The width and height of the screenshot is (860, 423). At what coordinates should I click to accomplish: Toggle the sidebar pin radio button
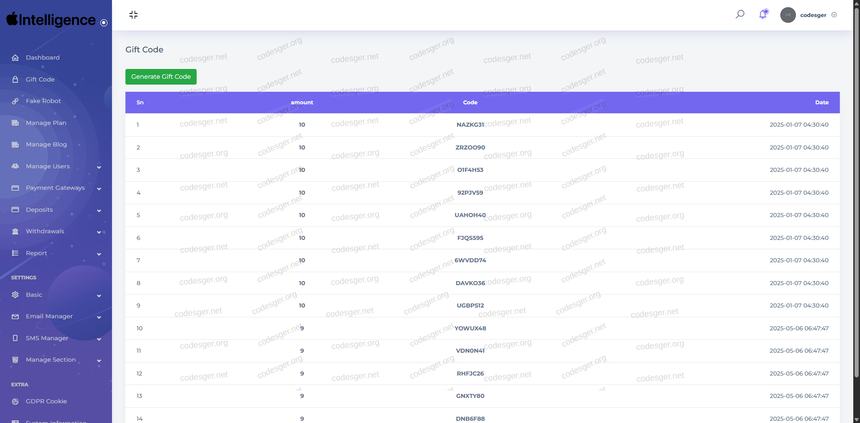(x=104, y=23)
